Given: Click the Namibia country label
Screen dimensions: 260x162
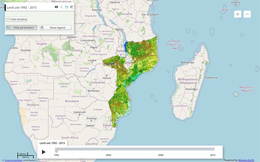Looking at the screenshot, I should [33, 105].
